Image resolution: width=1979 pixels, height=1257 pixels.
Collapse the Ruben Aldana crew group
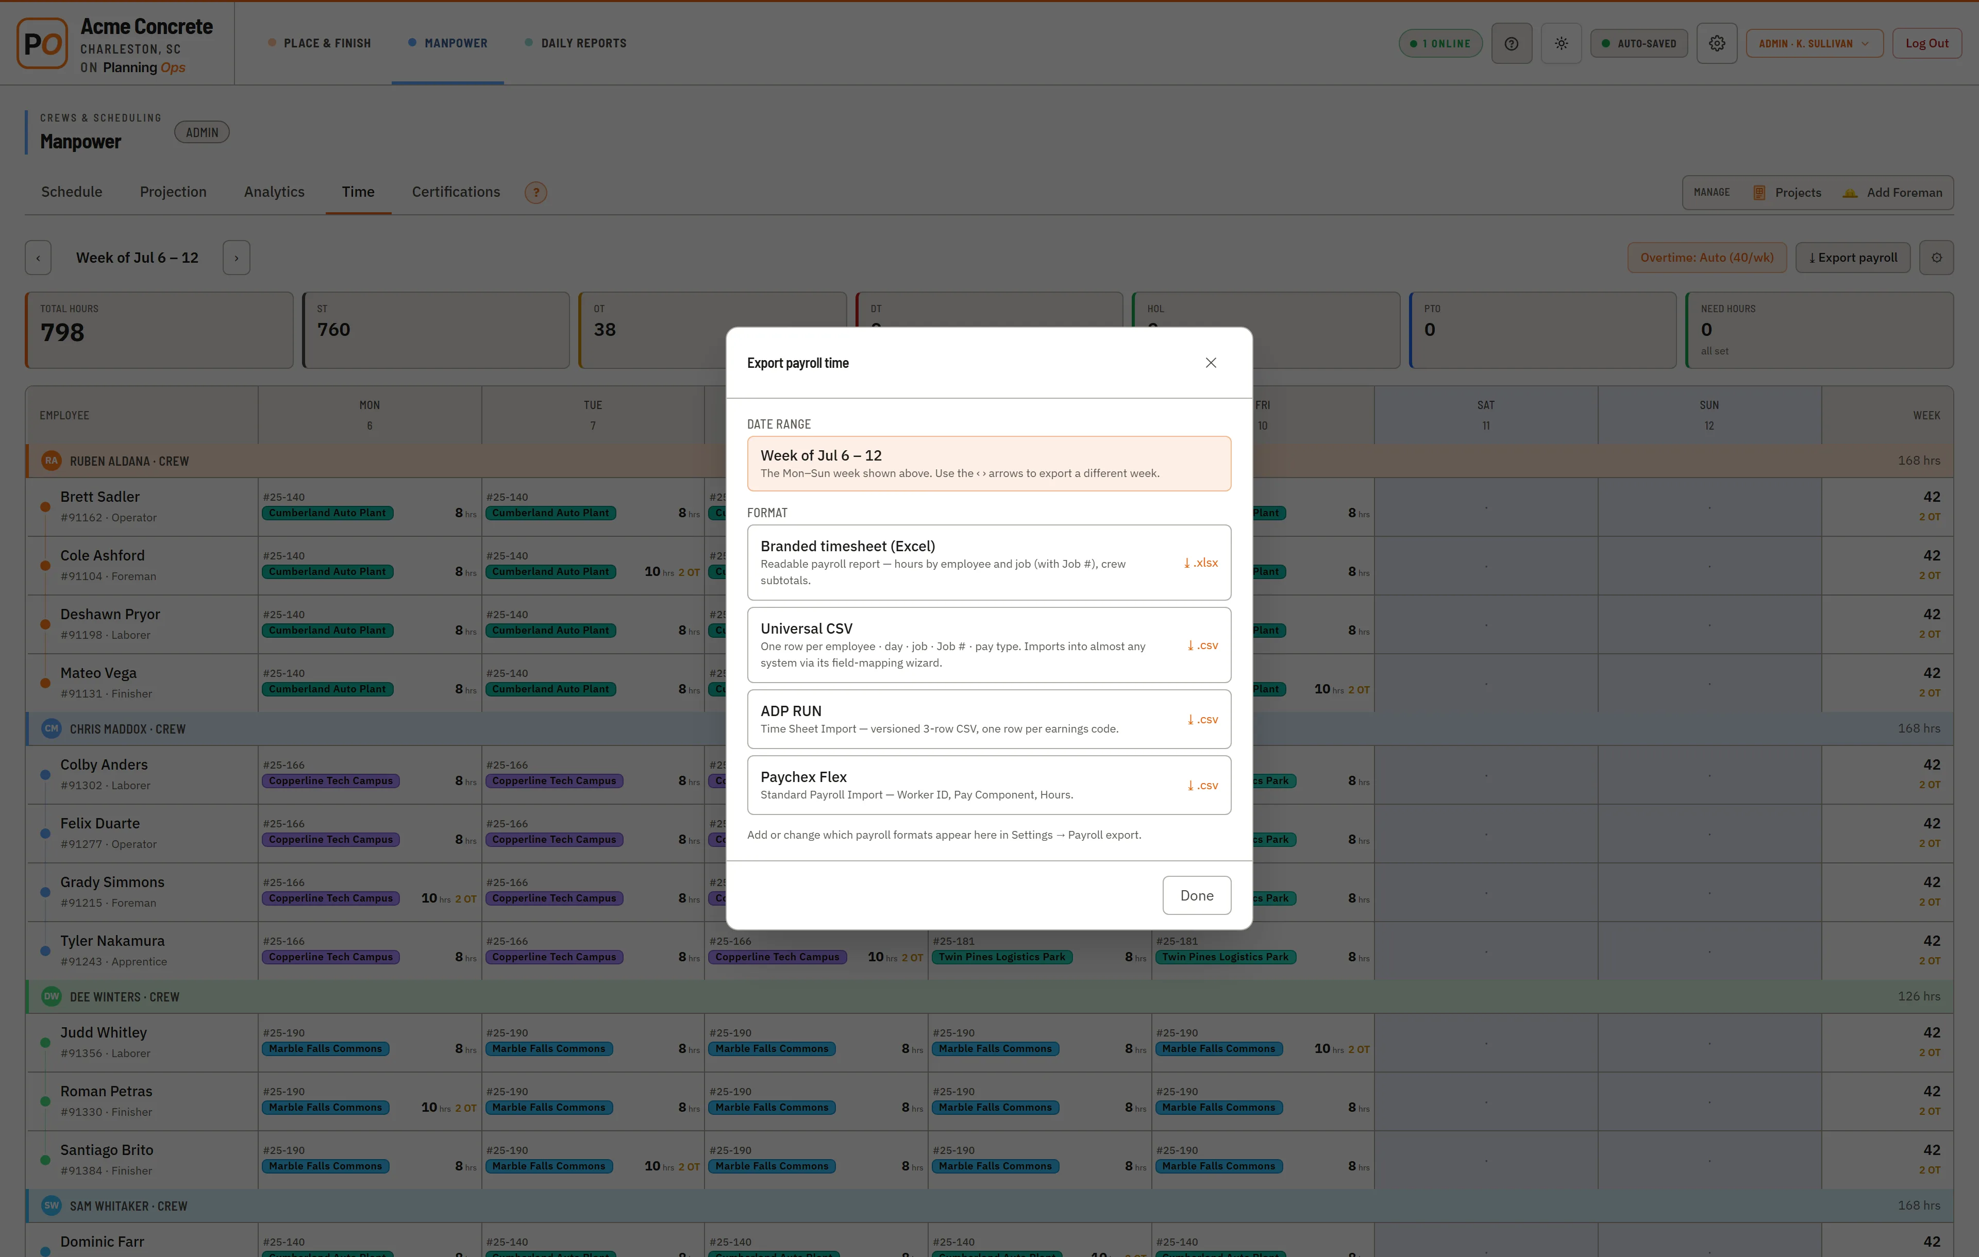(x=988, y=461)
